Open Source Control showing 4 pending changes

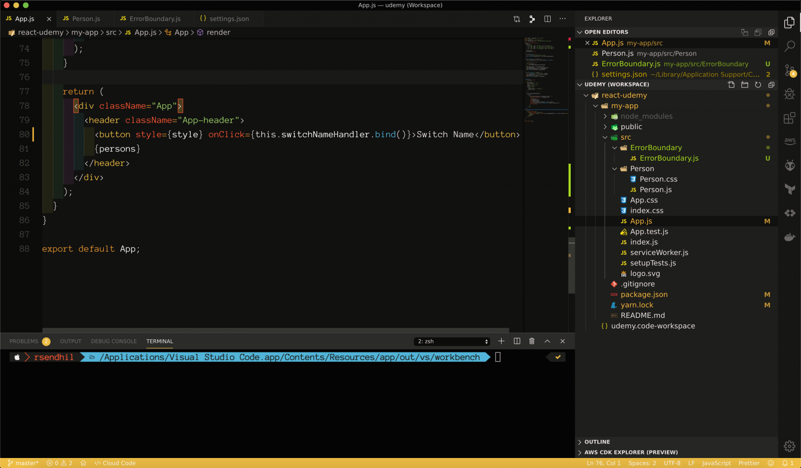pyautogui.click(x=789, y=71)
